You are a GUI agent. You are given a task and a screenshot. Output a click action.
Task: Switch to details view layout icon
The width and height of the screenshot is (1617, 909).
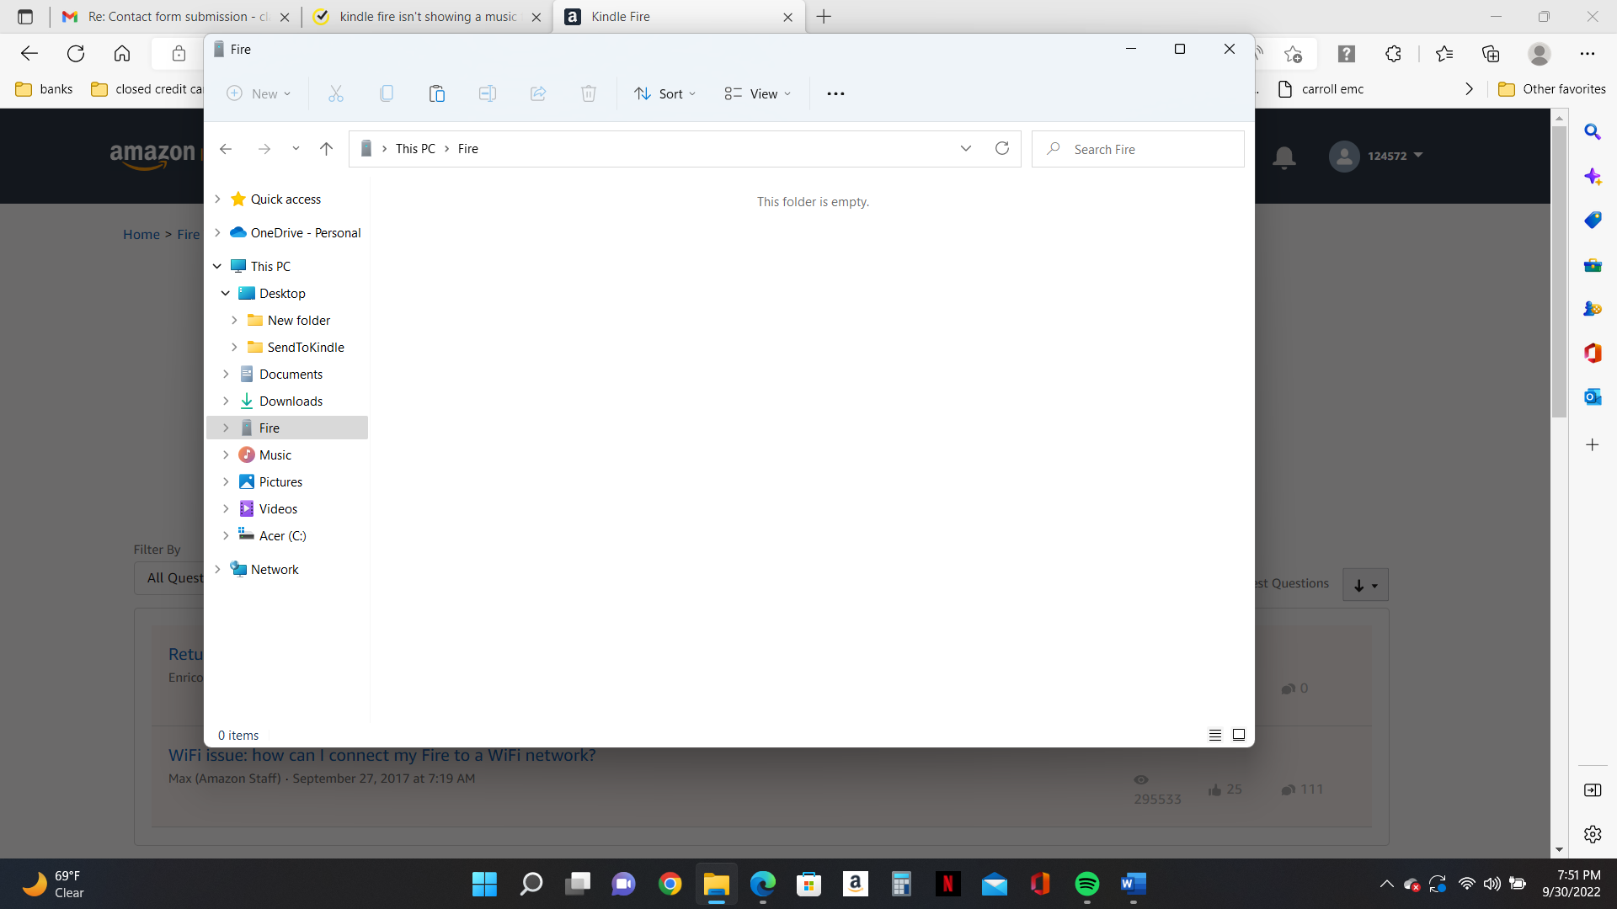point(1214,735)
